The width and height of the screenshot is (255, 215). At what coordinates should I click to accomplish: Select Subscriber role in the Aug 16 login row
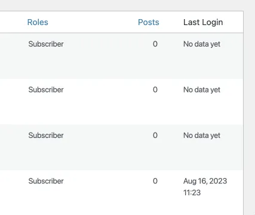coord(46,181)
